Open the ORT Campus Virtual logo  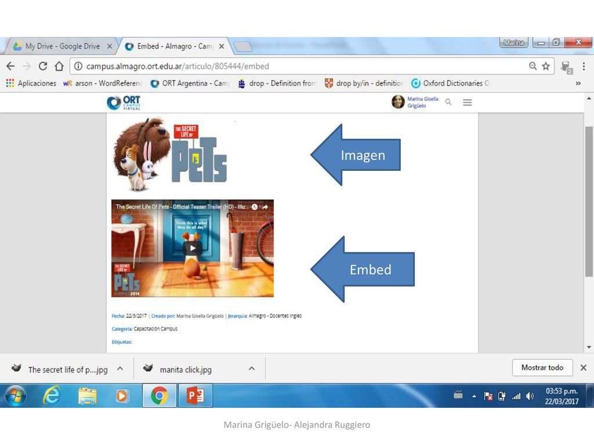[x=124, y=103]
